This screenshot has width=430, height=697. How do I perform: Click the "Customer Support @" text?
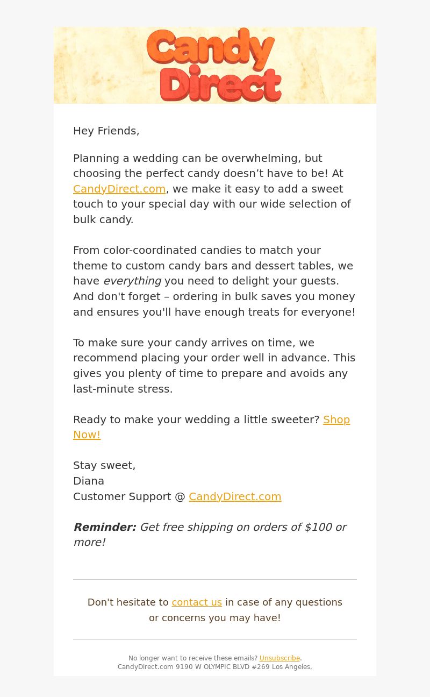click(129, 496)
